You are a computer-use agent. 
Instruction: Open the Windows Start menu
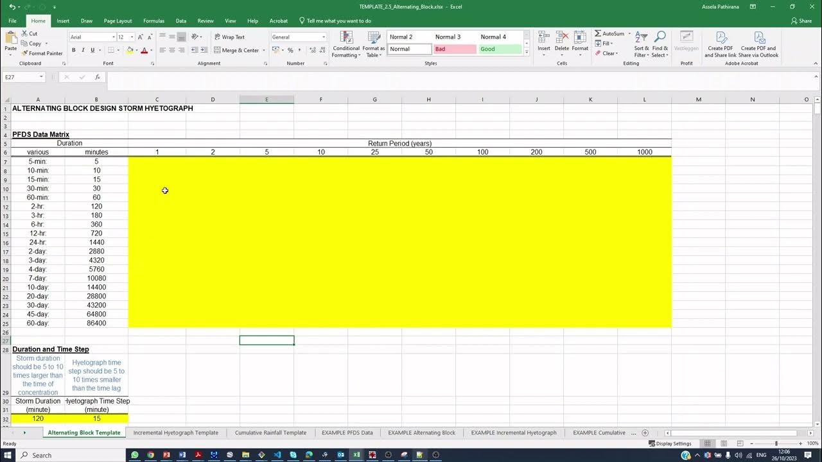8,455
